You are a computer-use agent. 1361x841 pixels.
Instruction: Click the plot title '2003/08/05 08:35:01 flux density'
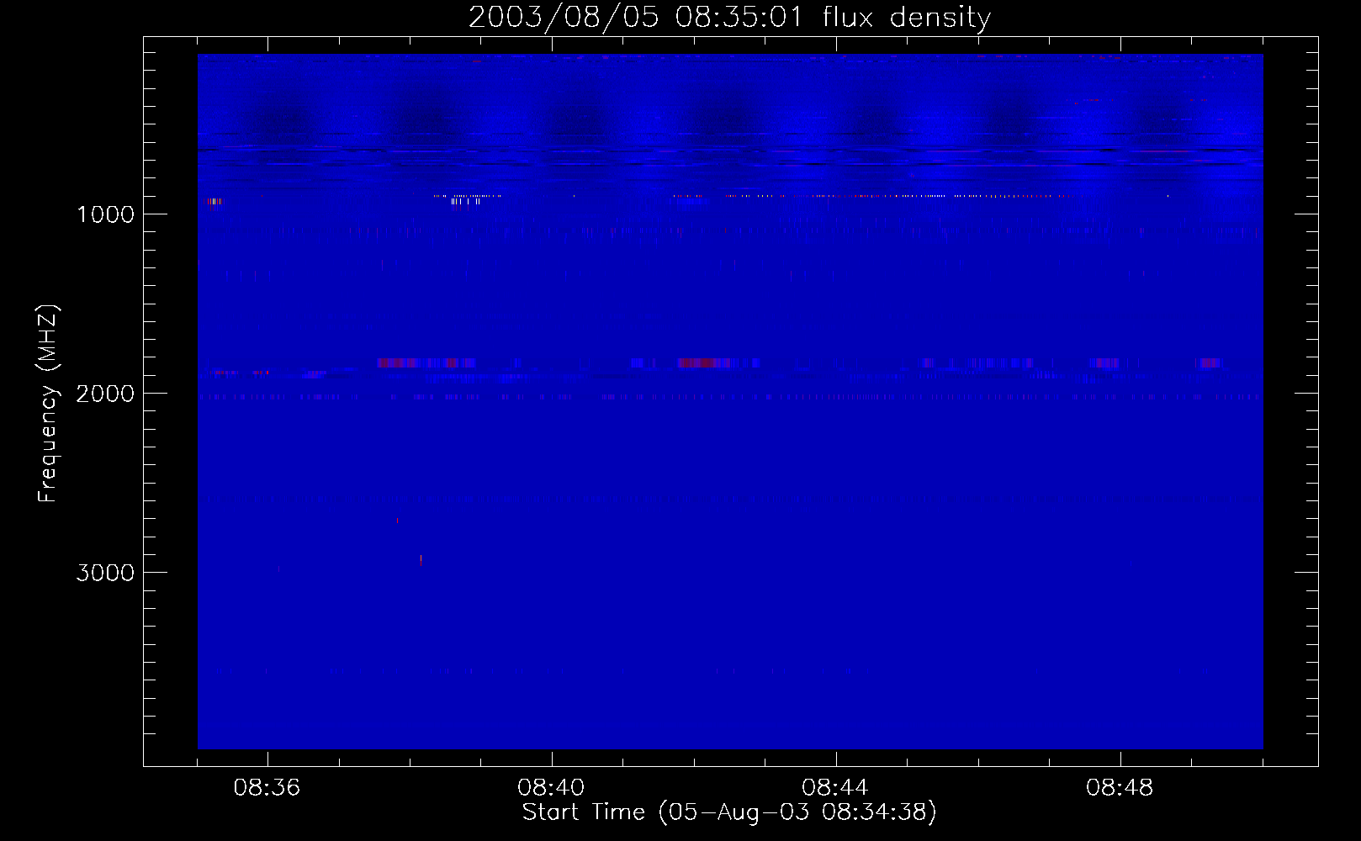tap(729, 18)
